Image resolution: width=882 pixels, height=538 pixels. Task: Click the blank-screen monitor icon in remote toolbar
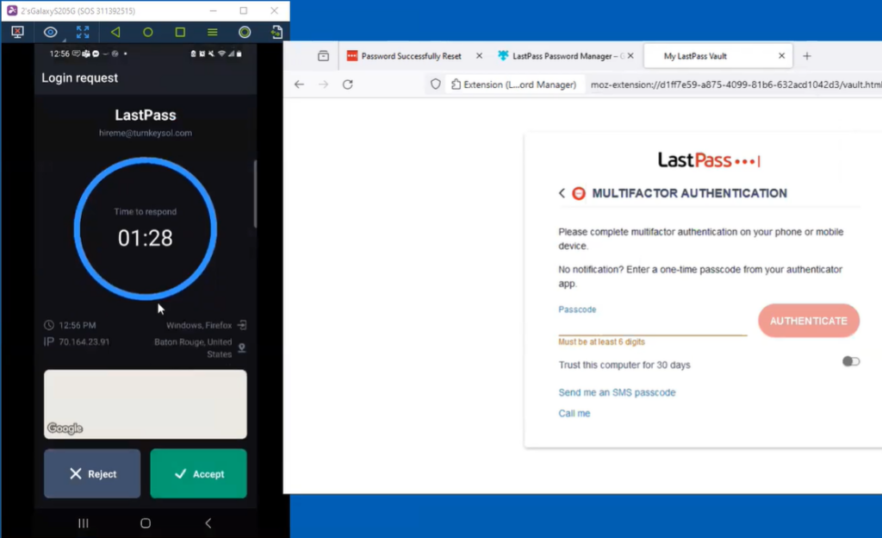(17, 32)
